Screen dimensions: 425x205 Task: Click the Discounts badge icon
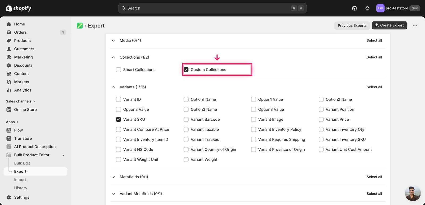click(x=9, y=65)
